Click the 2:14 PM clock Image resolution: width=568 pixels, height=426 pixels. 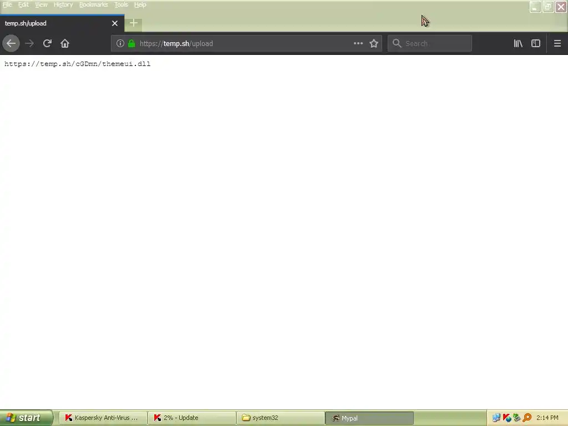coord(547,418)
